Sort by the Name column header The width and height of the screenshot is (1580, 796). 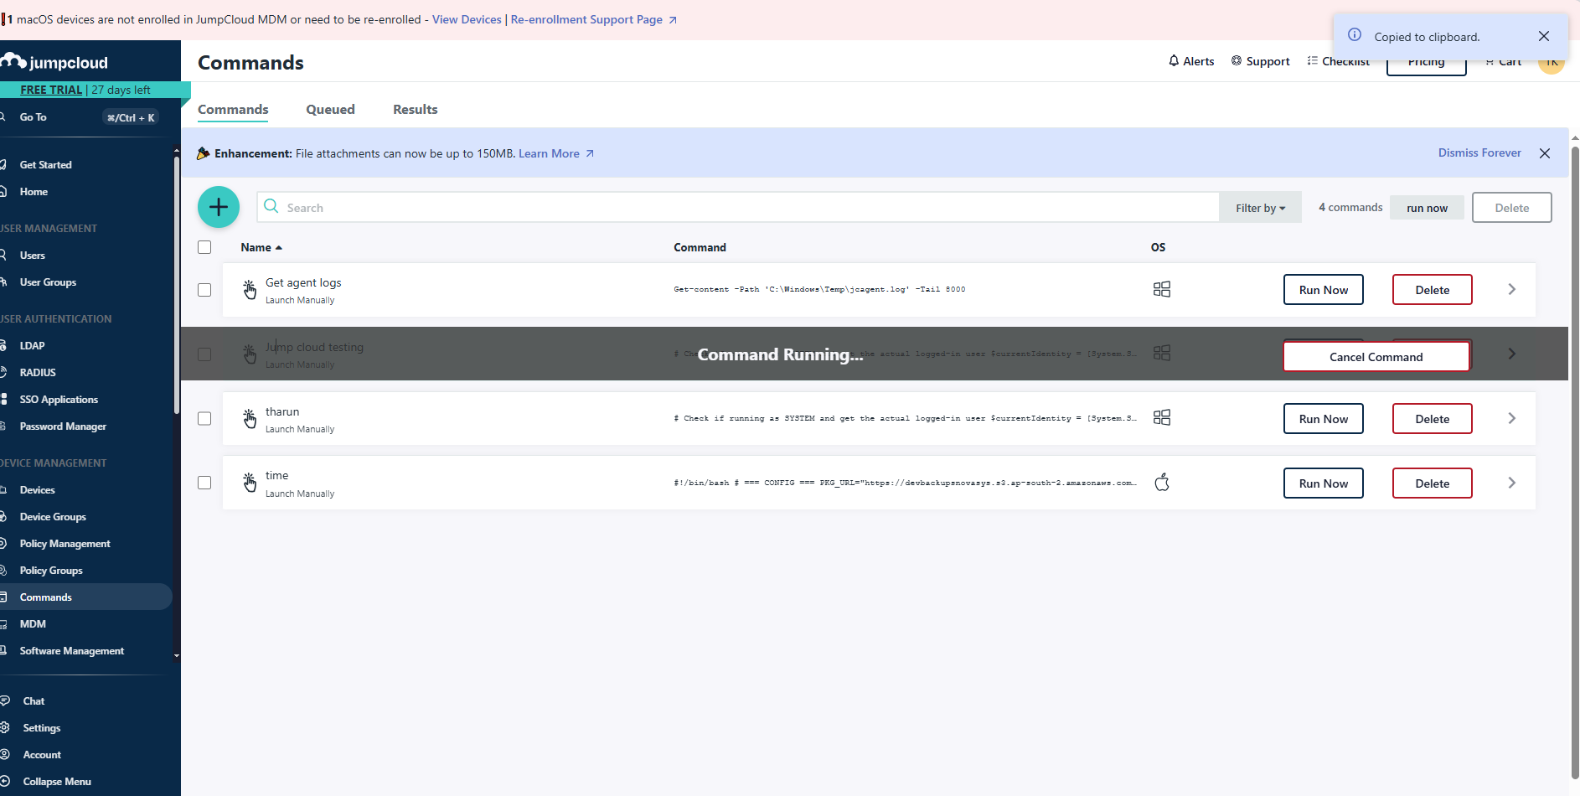pos(261,247)
